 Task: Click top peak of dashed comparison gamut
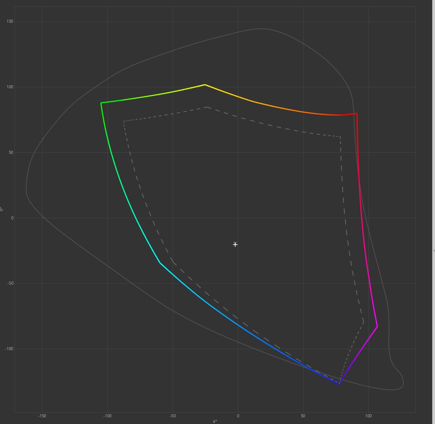(x=207, y=107)
